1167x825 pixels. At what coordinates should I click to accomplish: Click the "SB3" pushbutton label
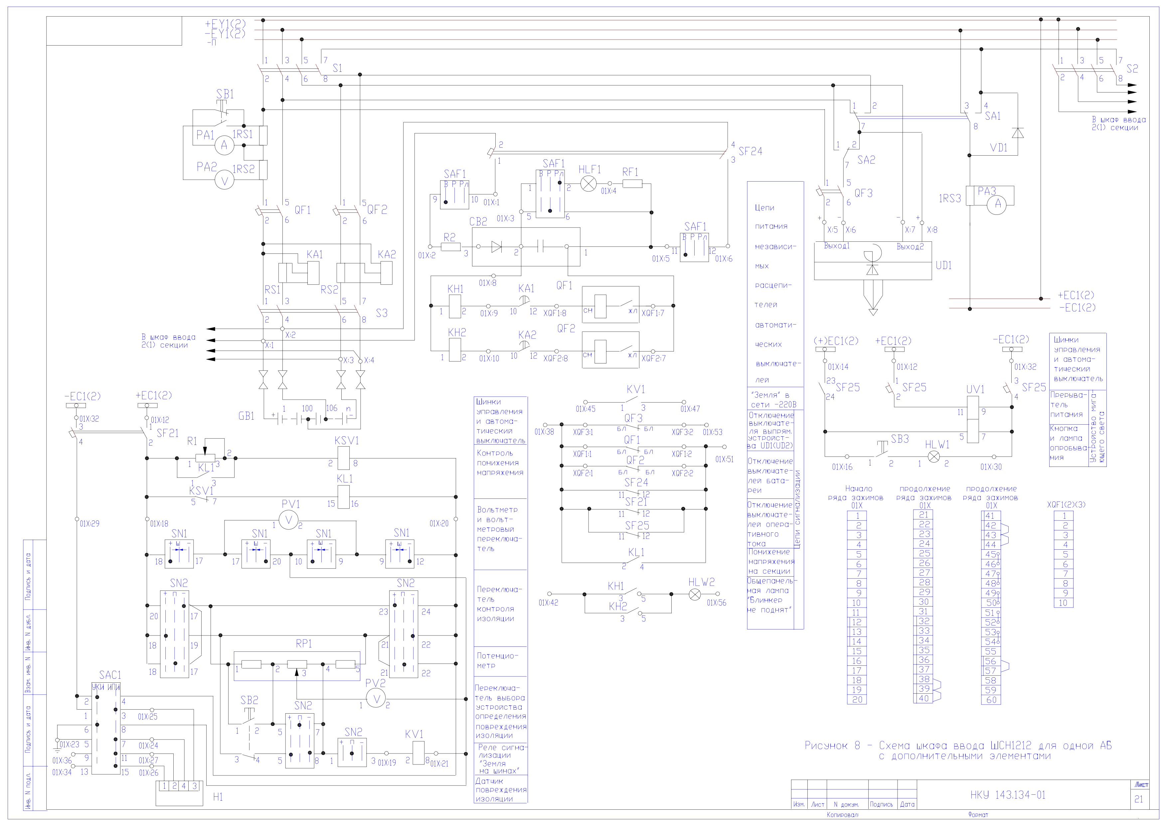[900, 438]
